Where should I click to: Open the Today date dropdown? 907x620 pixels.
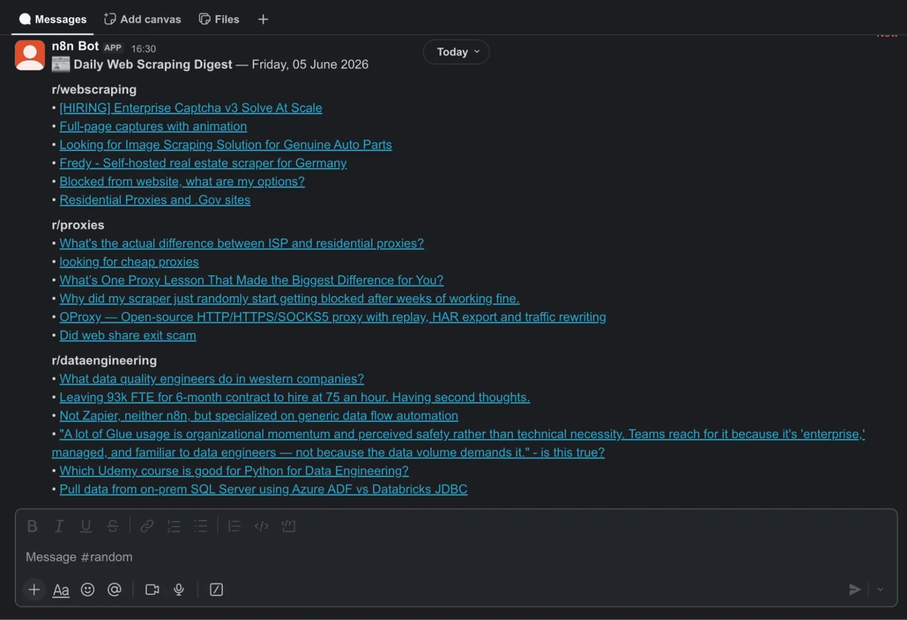point(457,52)
